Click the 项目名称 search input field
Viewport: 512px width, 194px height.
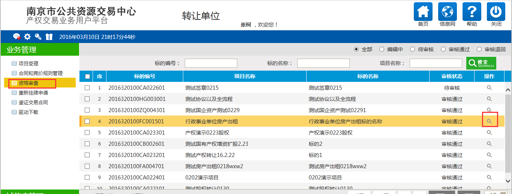(x=436, y=63)
